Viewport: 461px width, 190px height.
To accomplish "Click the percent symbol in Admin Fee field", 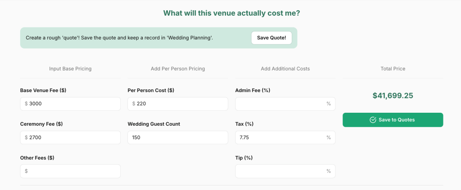I will point(329,104).
